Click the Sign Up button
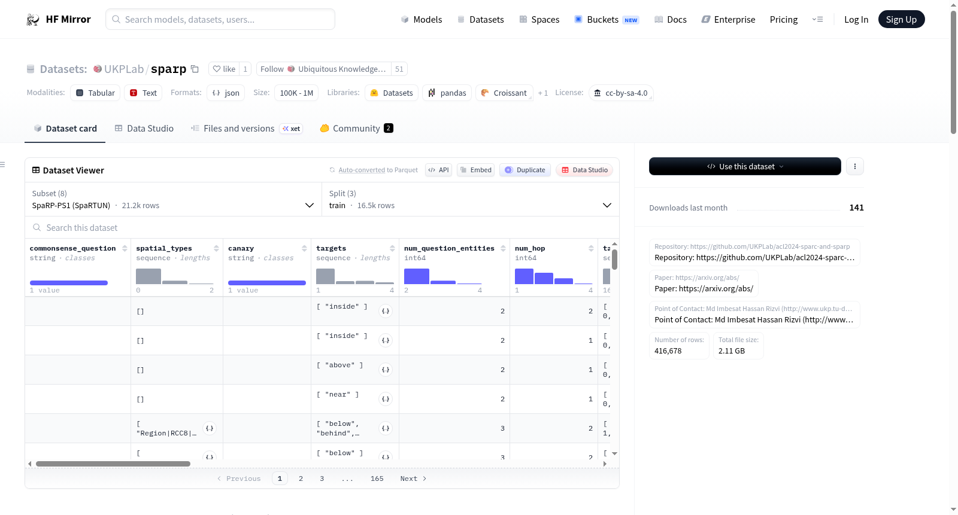 click(x=902, y=20)
